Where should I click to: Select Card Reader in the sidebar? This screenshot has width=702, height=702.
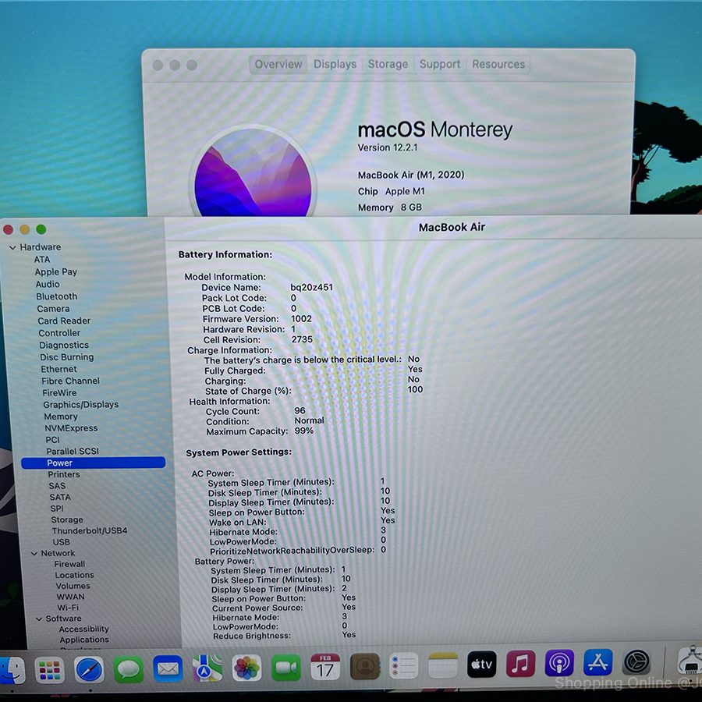[64, 321]
